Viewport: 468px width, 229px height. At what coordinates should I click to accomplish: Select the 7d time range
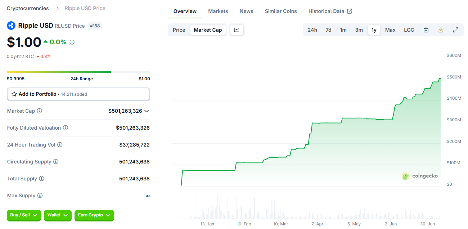point(328,30)
